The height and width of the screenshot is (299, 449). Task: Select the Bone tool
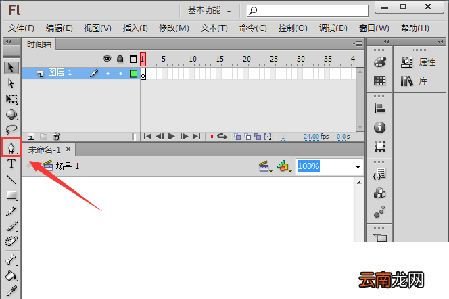coord(11,259)
